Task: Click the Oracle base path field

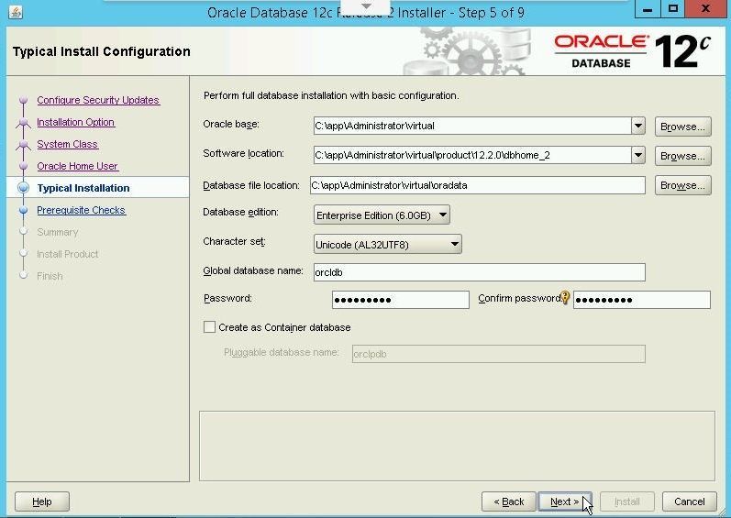Action: tap(472, 126)
